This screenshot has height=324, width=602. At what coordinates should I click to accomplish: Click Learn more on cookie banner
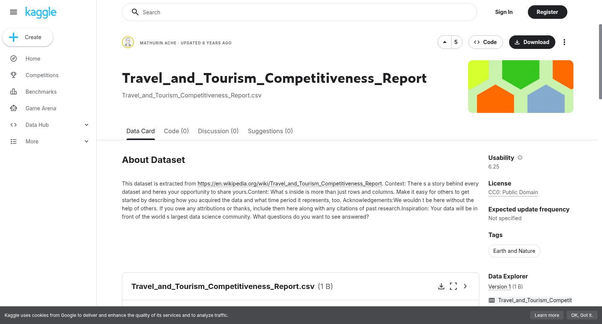(547, 315)
